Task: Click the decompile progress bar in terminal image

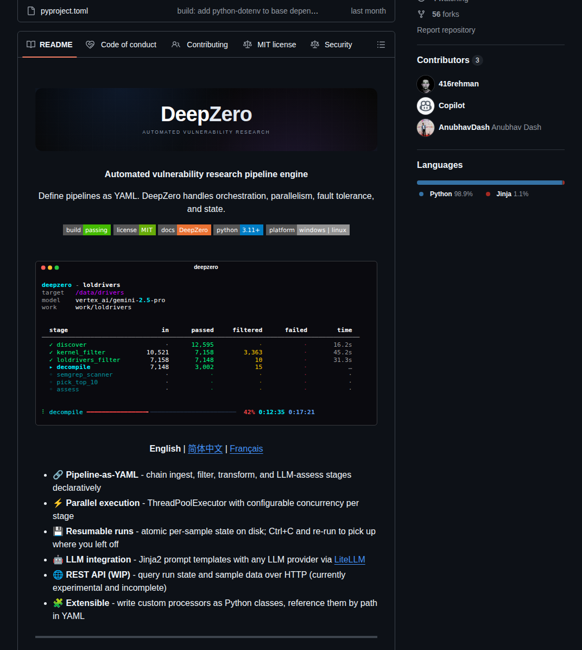Action: click(162, 412)
